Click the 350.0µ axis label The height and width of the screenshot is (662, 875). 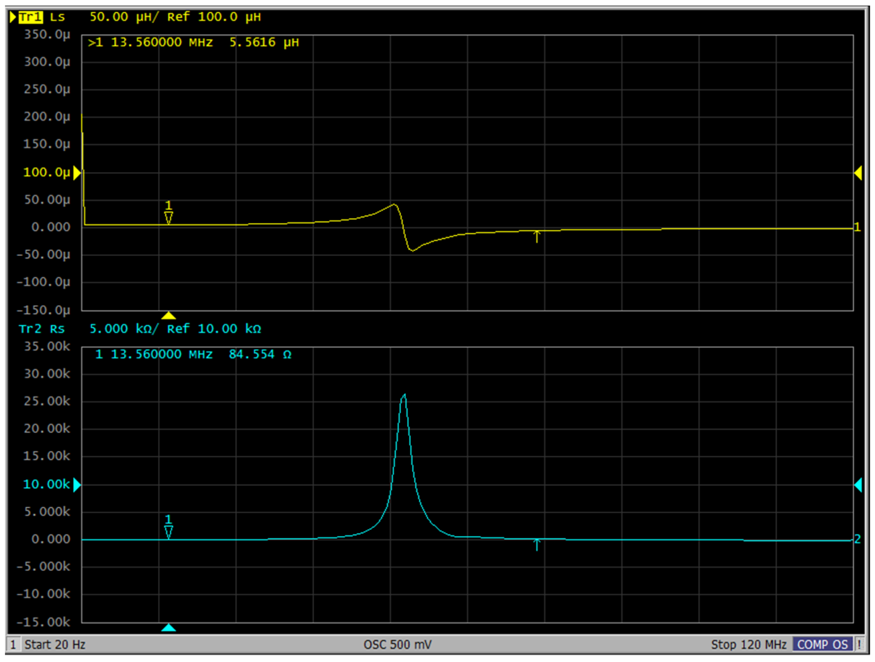47,35
